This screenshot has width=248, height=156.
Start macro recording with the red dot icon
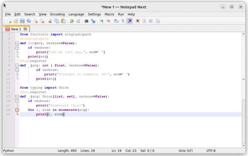point(138,21)
